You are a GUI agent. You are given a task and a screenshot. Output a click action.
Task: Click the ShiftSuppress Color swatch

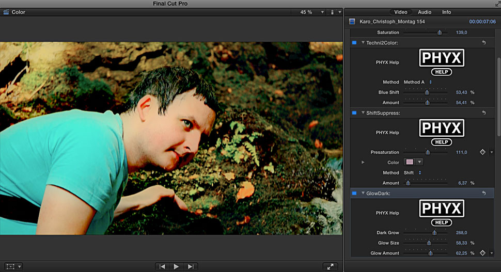pyautogui.click(x=410, y=162)
